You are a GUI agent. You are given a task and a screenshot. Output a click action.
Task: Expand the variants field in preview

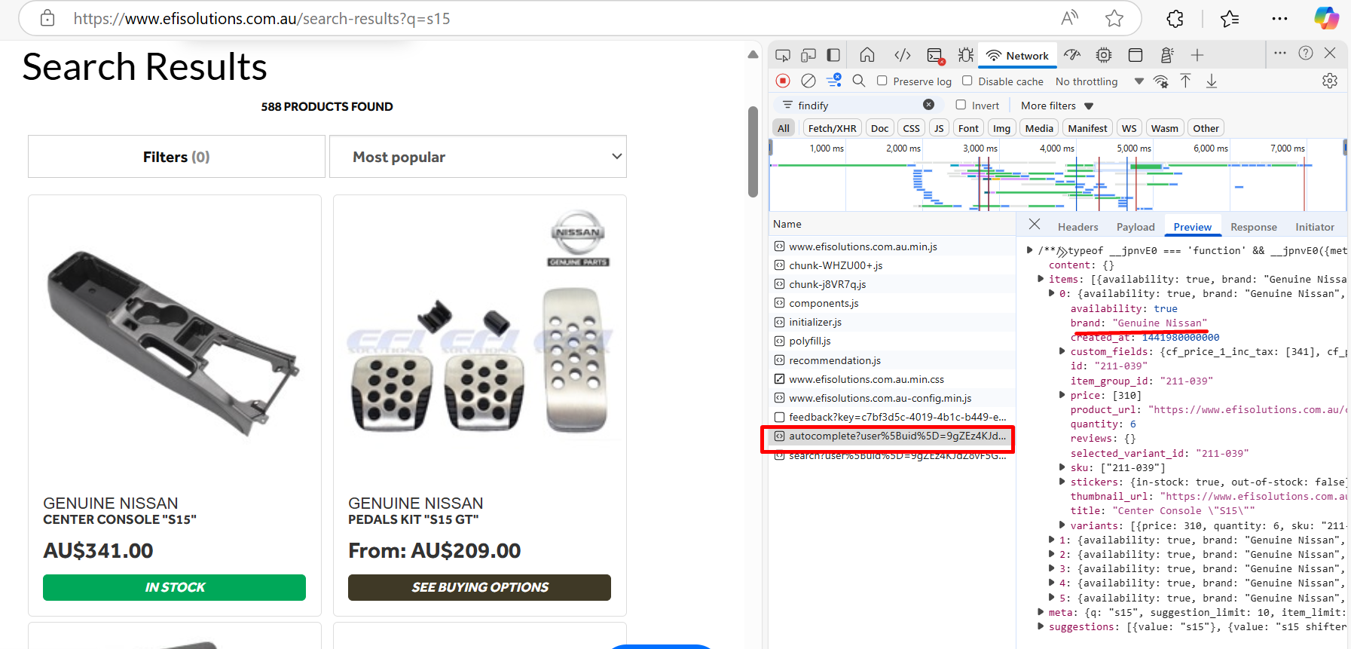(1062, 525)
